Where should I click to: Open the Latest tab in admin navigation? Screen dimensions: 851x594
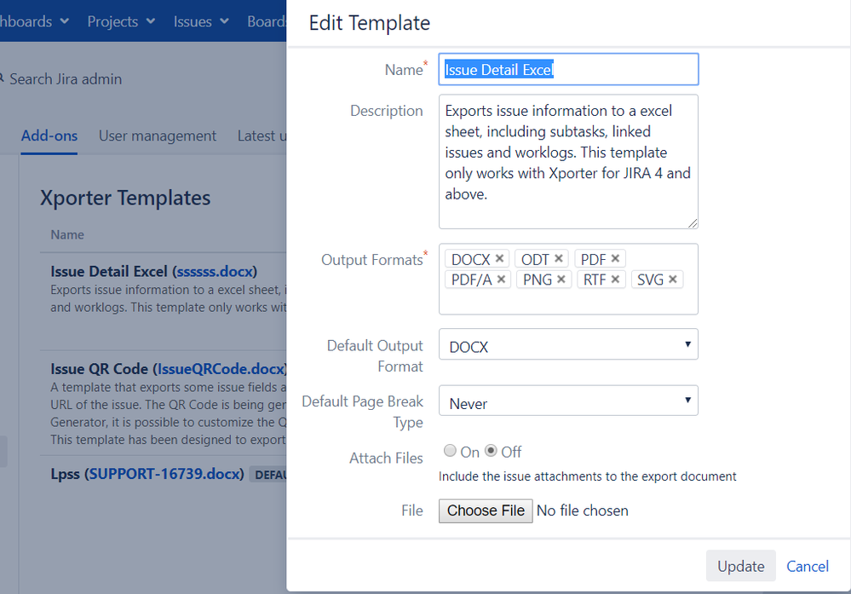point(262,136)
